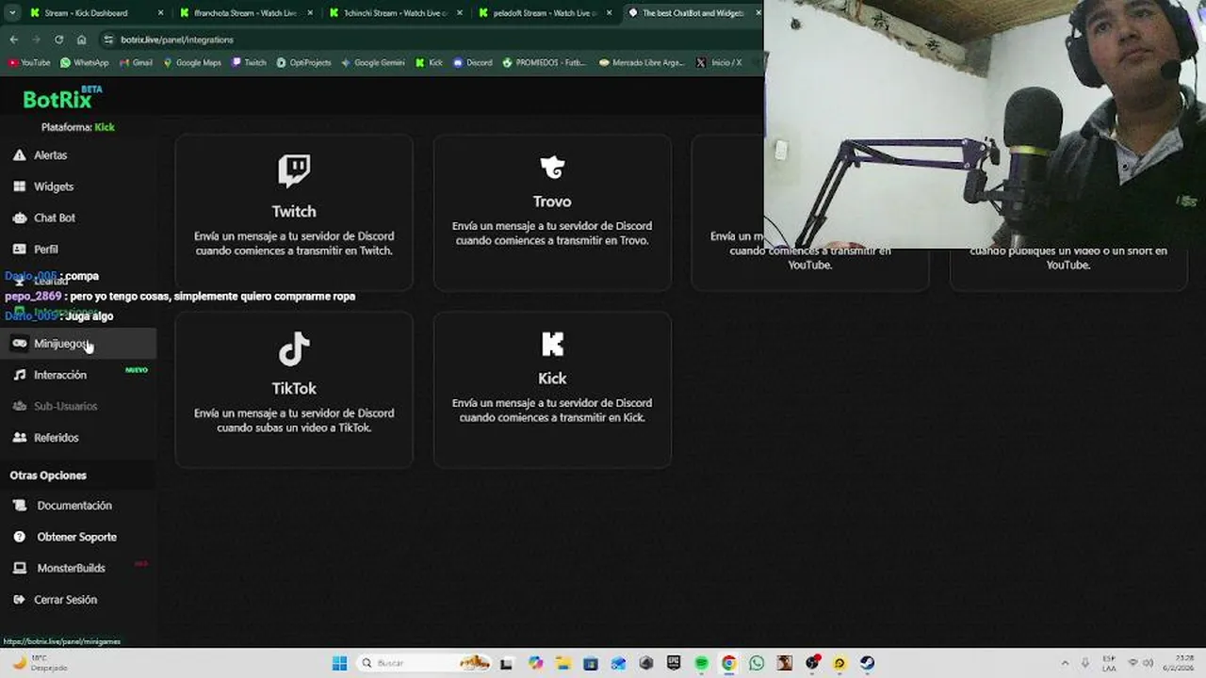Open the WhatsApp bookmark
Viewport: 1206px width, 678px height.
point(84,63)
